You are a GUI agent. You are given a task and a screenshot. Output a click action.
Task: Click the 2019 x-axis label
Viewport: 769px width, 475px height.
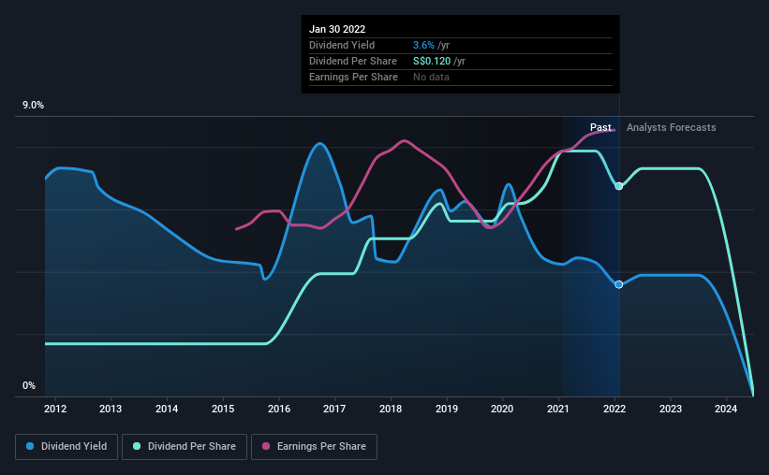447,409
